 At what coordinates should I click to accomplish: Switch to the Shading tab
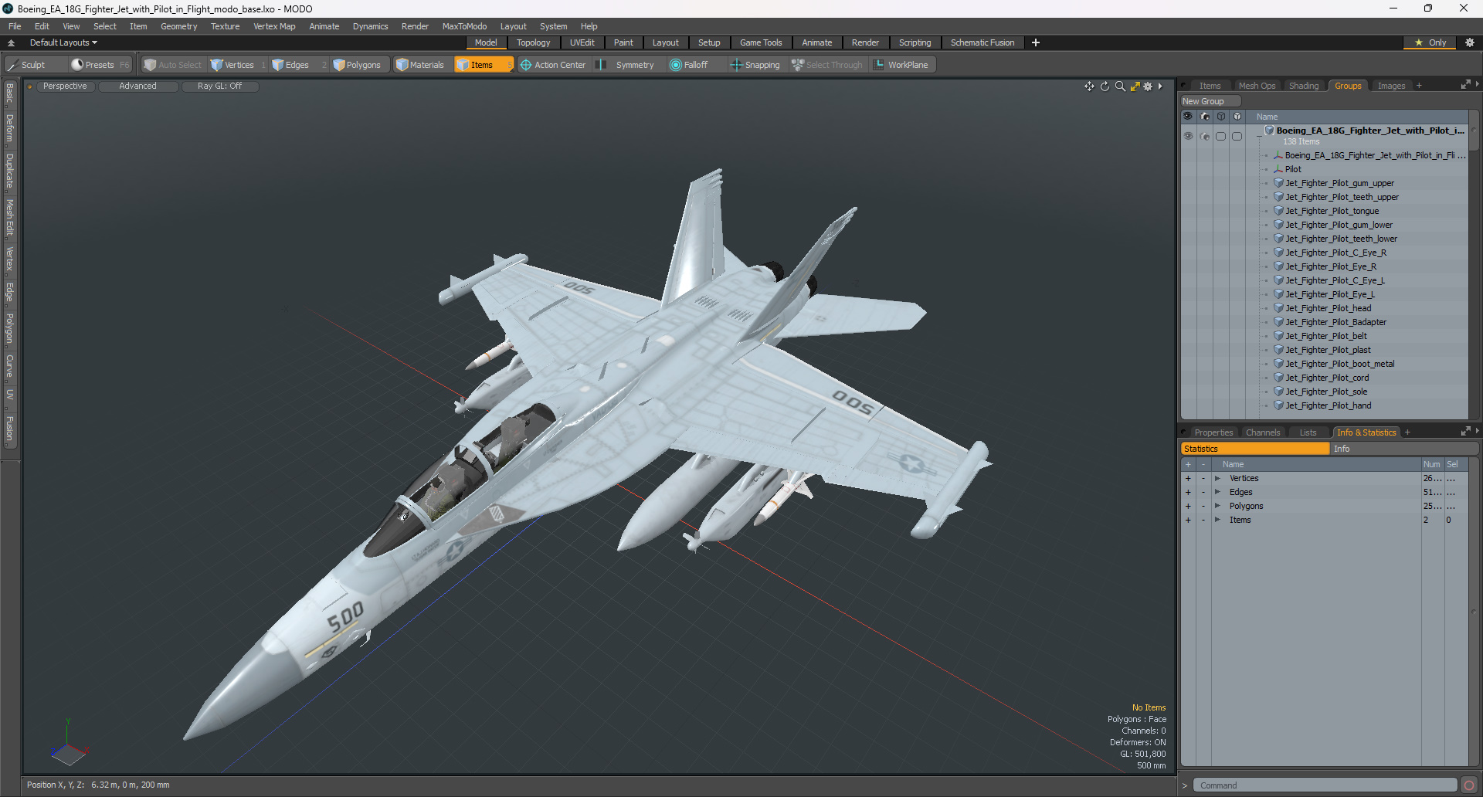pos(1304,86)
